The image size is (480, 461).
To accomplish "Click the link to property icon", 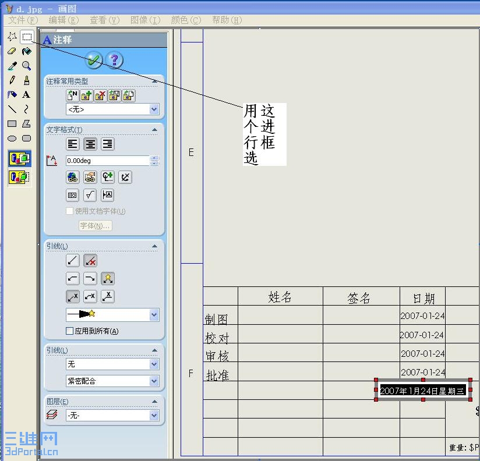I will 90,177.
